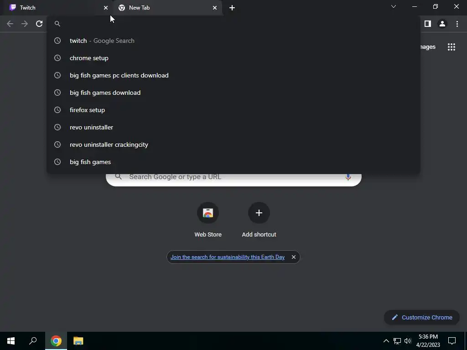Viewport: 467px width, 350px height.
Task: Open a new browser tab with plus
Action: point(232,8)
